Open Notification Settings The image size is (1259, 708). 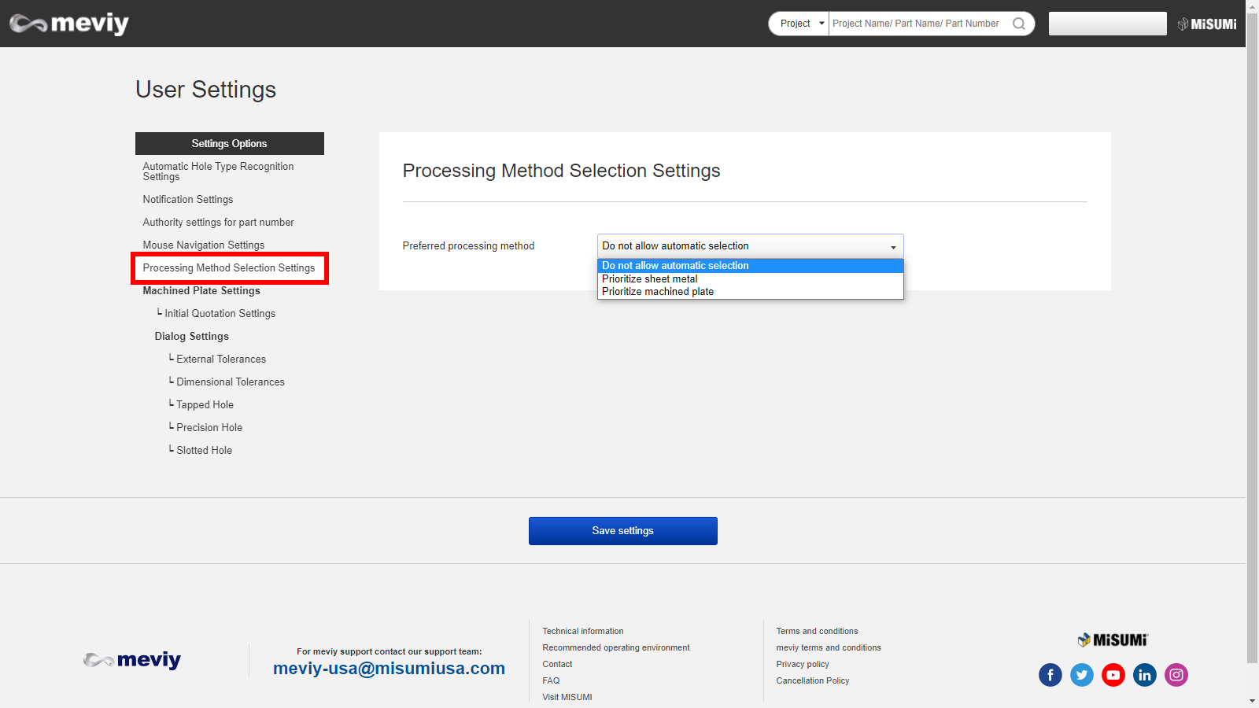point(188,200)
